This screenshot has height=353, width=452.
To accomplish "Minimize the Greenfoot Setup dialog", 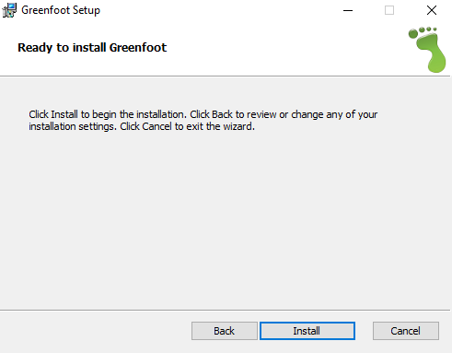I will tap(348, 10).
